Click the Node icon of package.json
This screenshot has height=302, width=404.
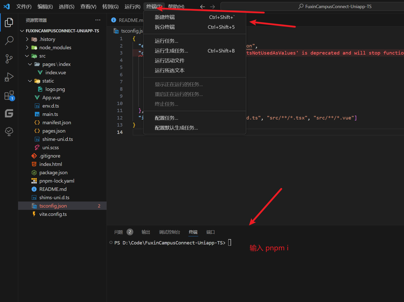(34, 172)
